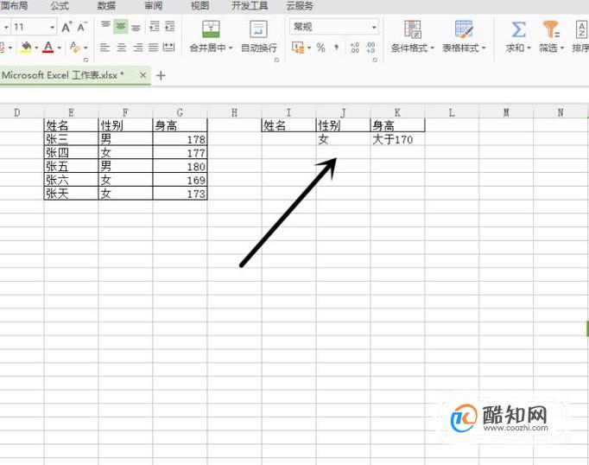Decrease the indent
The height and width of the screenshot is (465, 589).
pyautogui.click(x=155, y=26)
